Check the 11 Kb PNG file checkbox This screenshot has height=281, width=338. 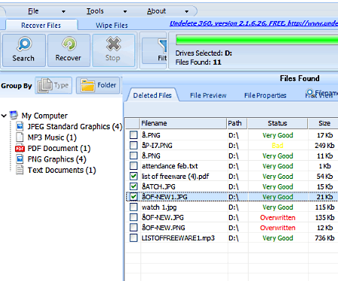134,156
